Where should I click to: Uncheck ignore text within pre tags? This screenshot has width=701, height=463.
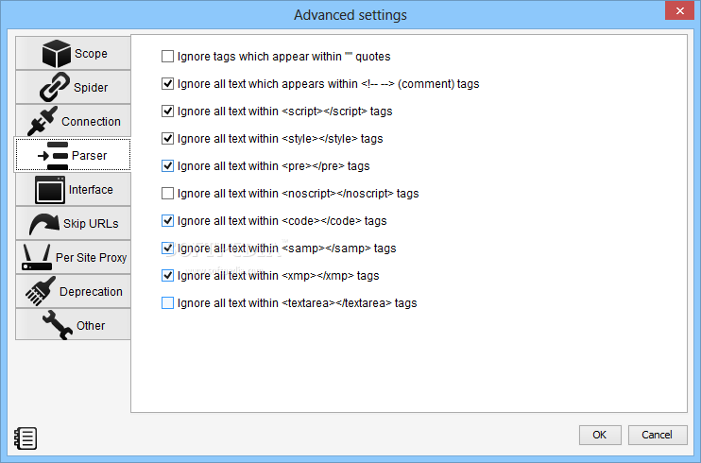pyautogui.click(x=167, y=166)
